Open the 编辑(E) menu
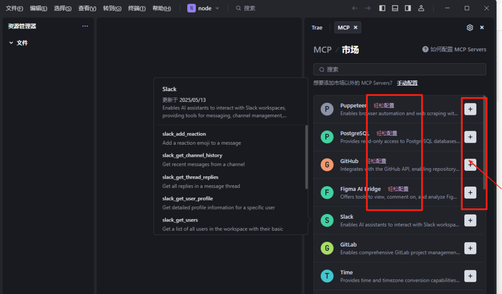Image resolution: width=502 pixels, height=294 pixels. [39, 8]
